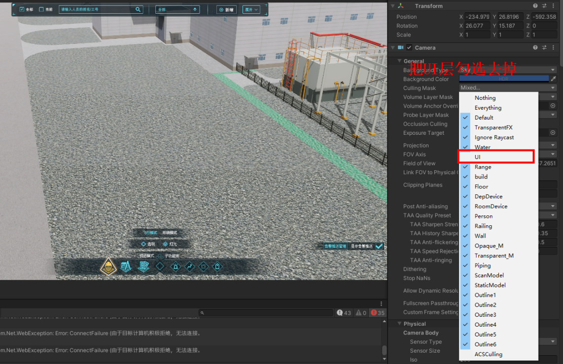
Task: Click the dashed-square diamond icon
Action: 204,267
